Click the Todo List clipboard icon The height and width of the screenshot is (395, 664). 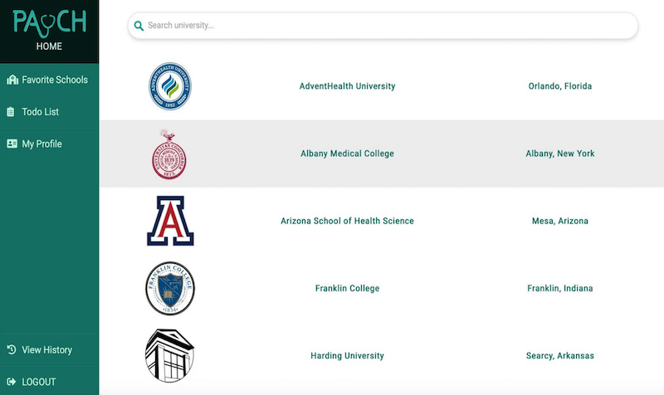click(12, 111)
